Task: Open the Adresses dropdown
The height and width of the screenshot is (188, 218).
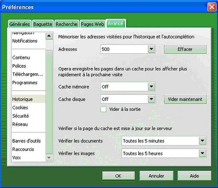Action: coord(151,49)
